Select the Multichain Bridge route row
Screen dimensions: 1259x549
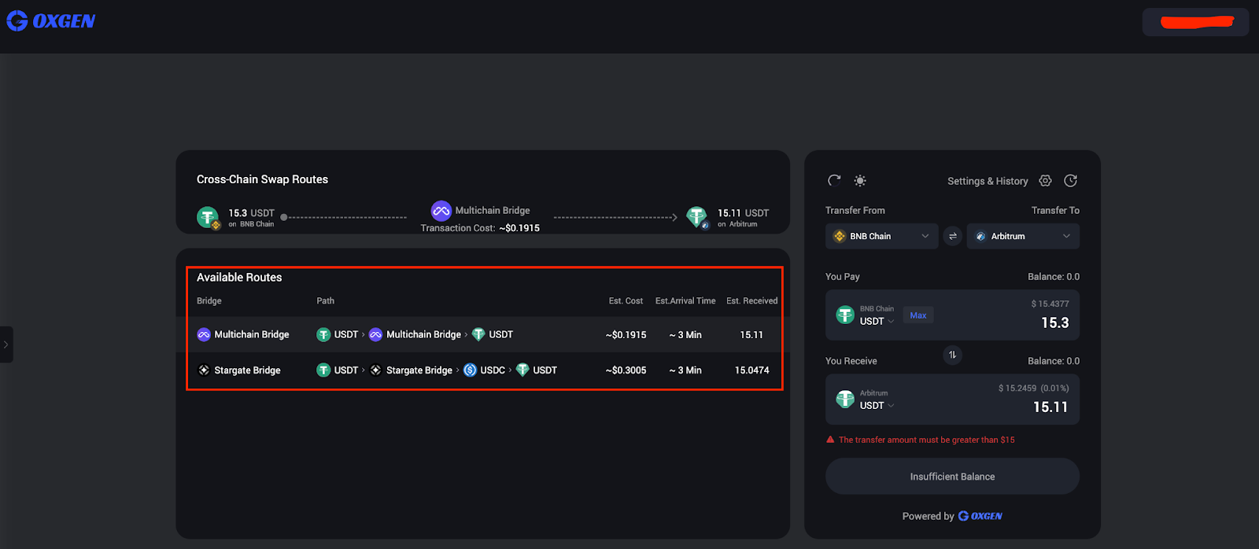[x=485, y=334]
